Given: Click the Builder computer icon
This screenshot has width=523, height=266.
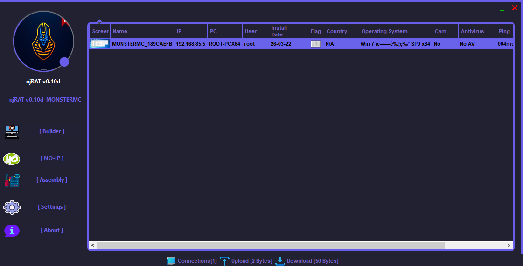Looking at the screenshot, I should [12, 131].
